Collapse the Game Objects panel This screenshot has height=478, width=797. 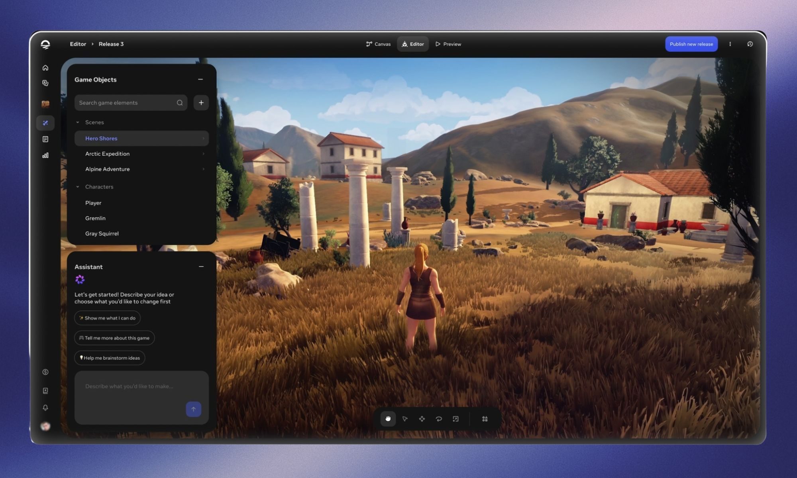point(200,79)
